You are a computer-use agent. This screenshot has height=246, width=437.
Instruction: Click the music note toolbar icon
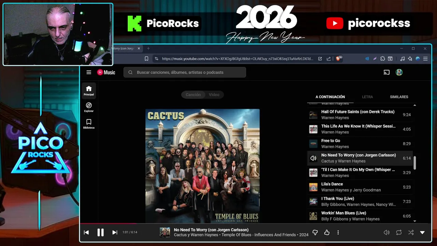point(403,59)
